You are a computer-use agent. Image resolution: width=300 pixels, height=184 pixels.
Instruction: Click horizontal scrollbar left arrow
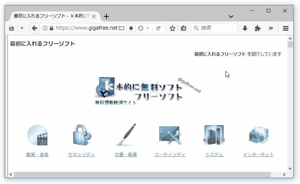[x=11, y=174]
